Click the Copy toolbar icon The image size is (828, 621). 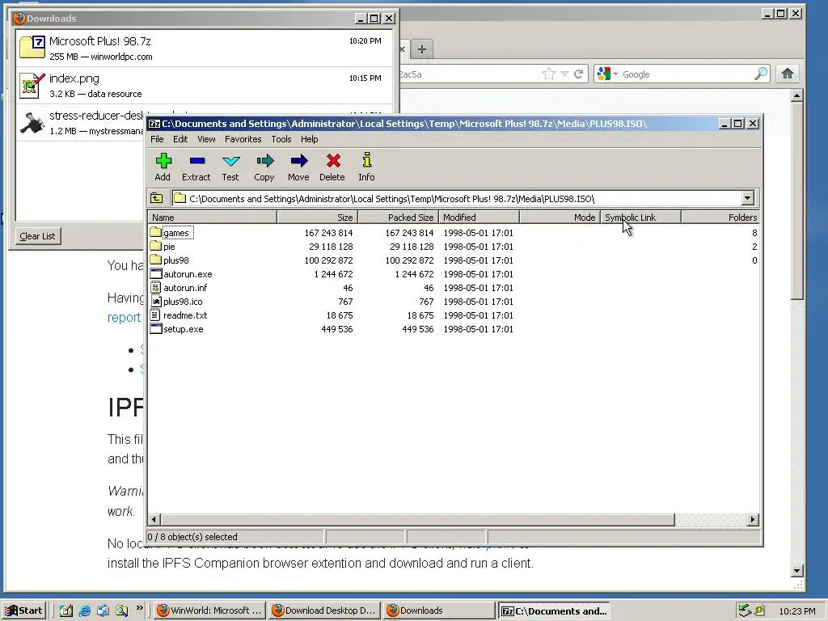coord(264,161)
